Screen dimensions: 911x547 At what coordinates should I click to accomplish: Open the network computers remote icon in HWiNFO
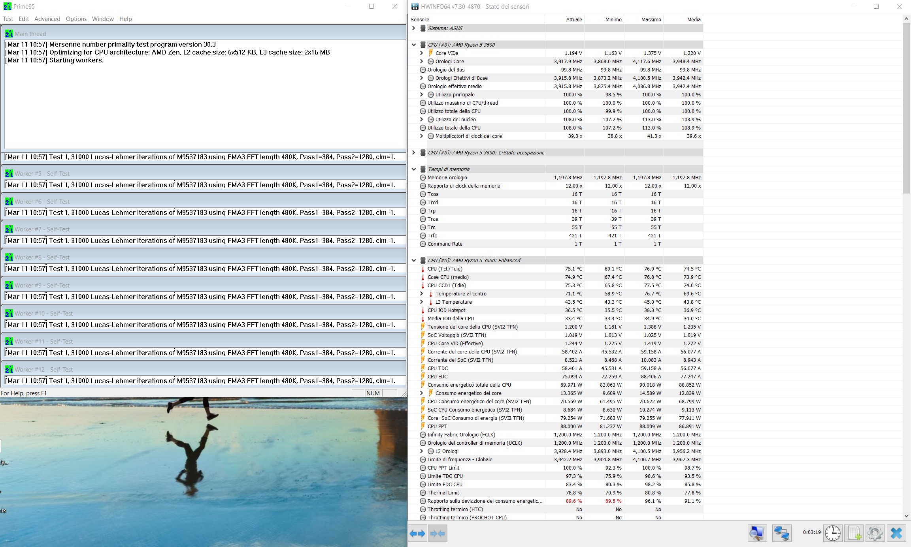782,533
